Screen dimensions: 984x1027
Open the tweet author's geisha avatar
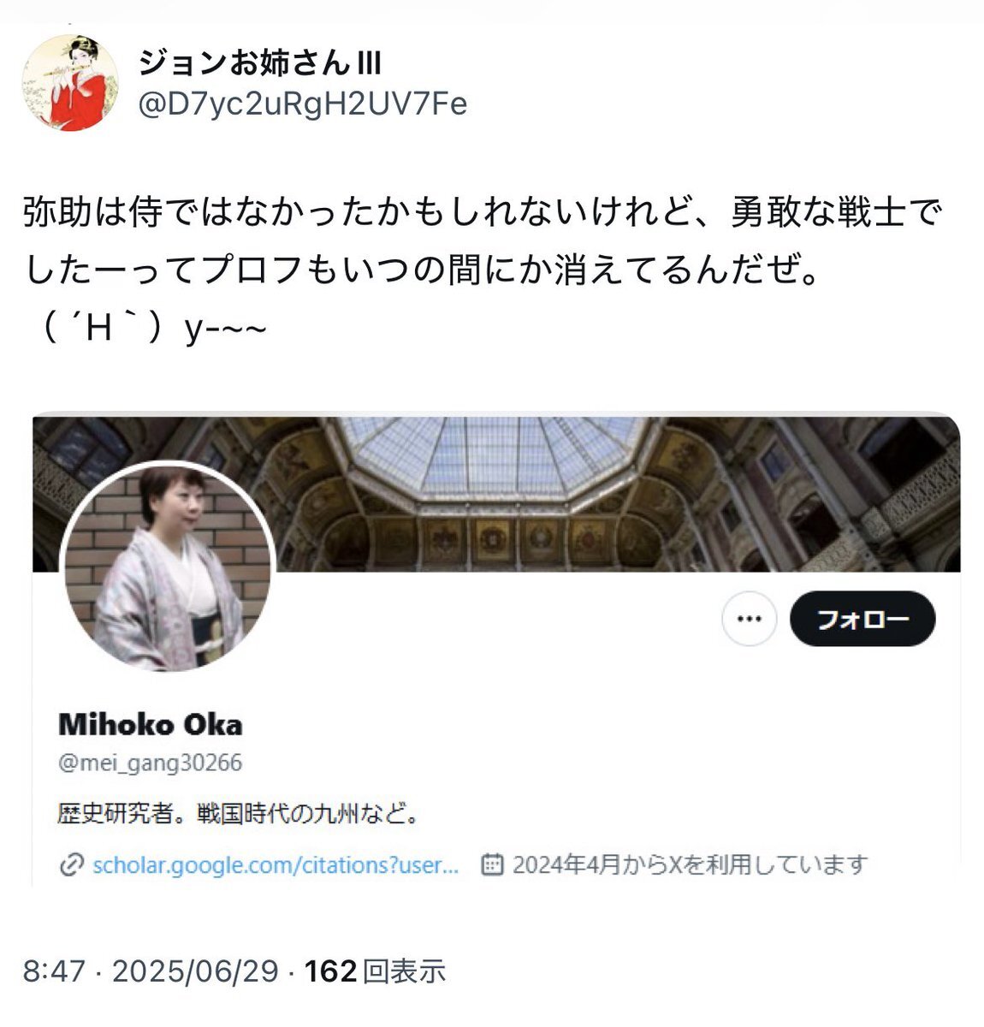[x=69, y=82]
